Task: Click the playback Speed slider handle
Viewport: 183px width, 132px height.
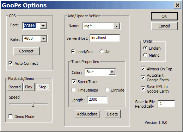Action: click(x=33, y=104)
